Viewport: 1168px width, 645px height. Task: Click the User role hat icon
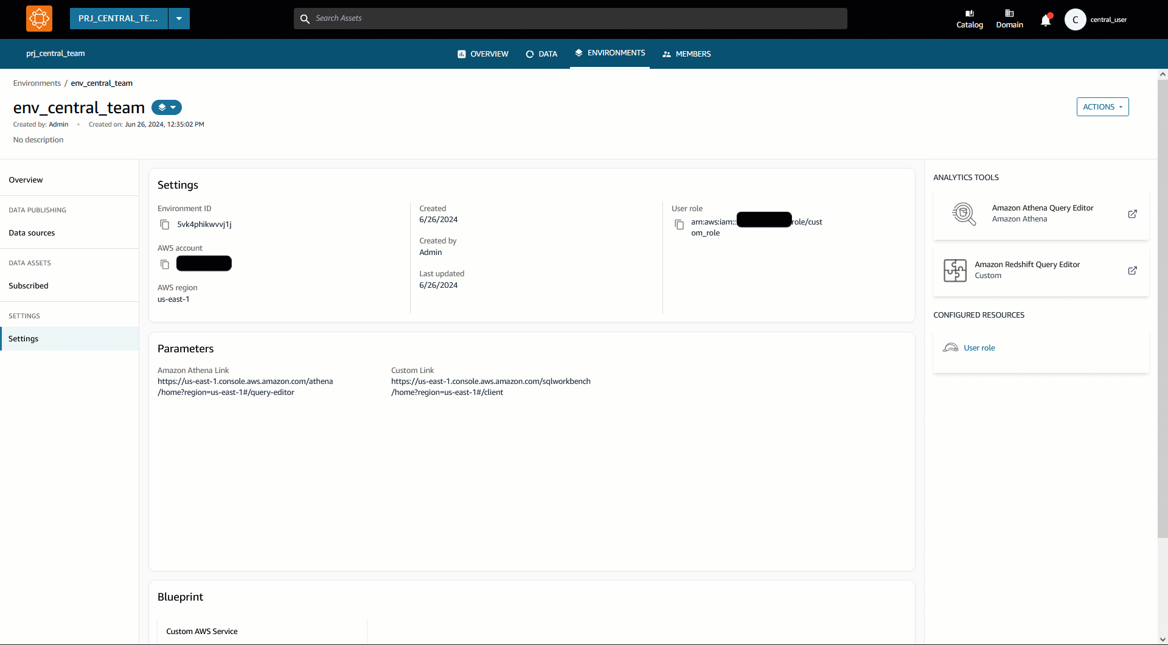click(x=950, y=347)
